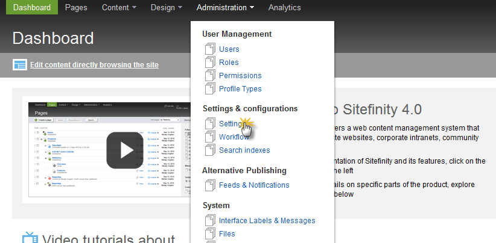Viewport: 496px width, 243px height.
Task: Click the page icon beside Settings
Action: (x=210, y=123)
